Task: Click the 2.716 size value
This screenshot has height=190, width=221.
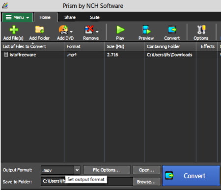Action: (112, 55)
